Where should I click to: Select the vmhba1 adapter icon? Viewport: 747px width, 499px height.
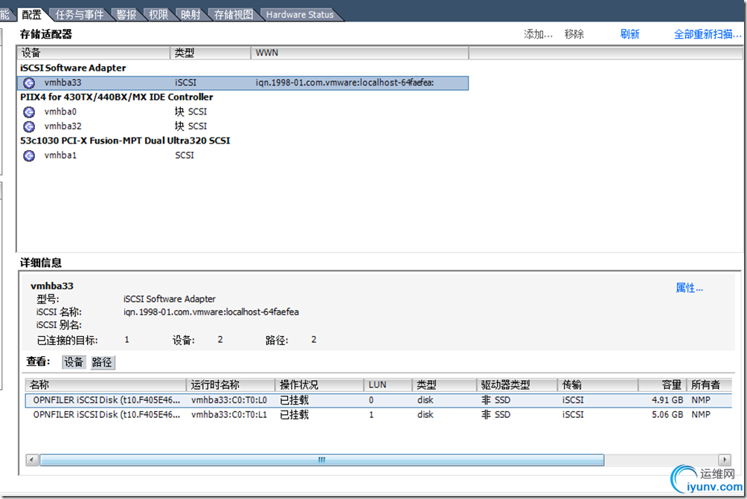tap(29, 155)
